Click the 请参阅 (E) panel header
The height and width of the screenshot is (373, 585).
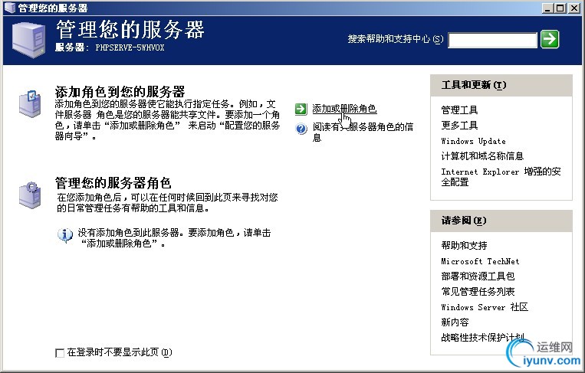point(501,221)
